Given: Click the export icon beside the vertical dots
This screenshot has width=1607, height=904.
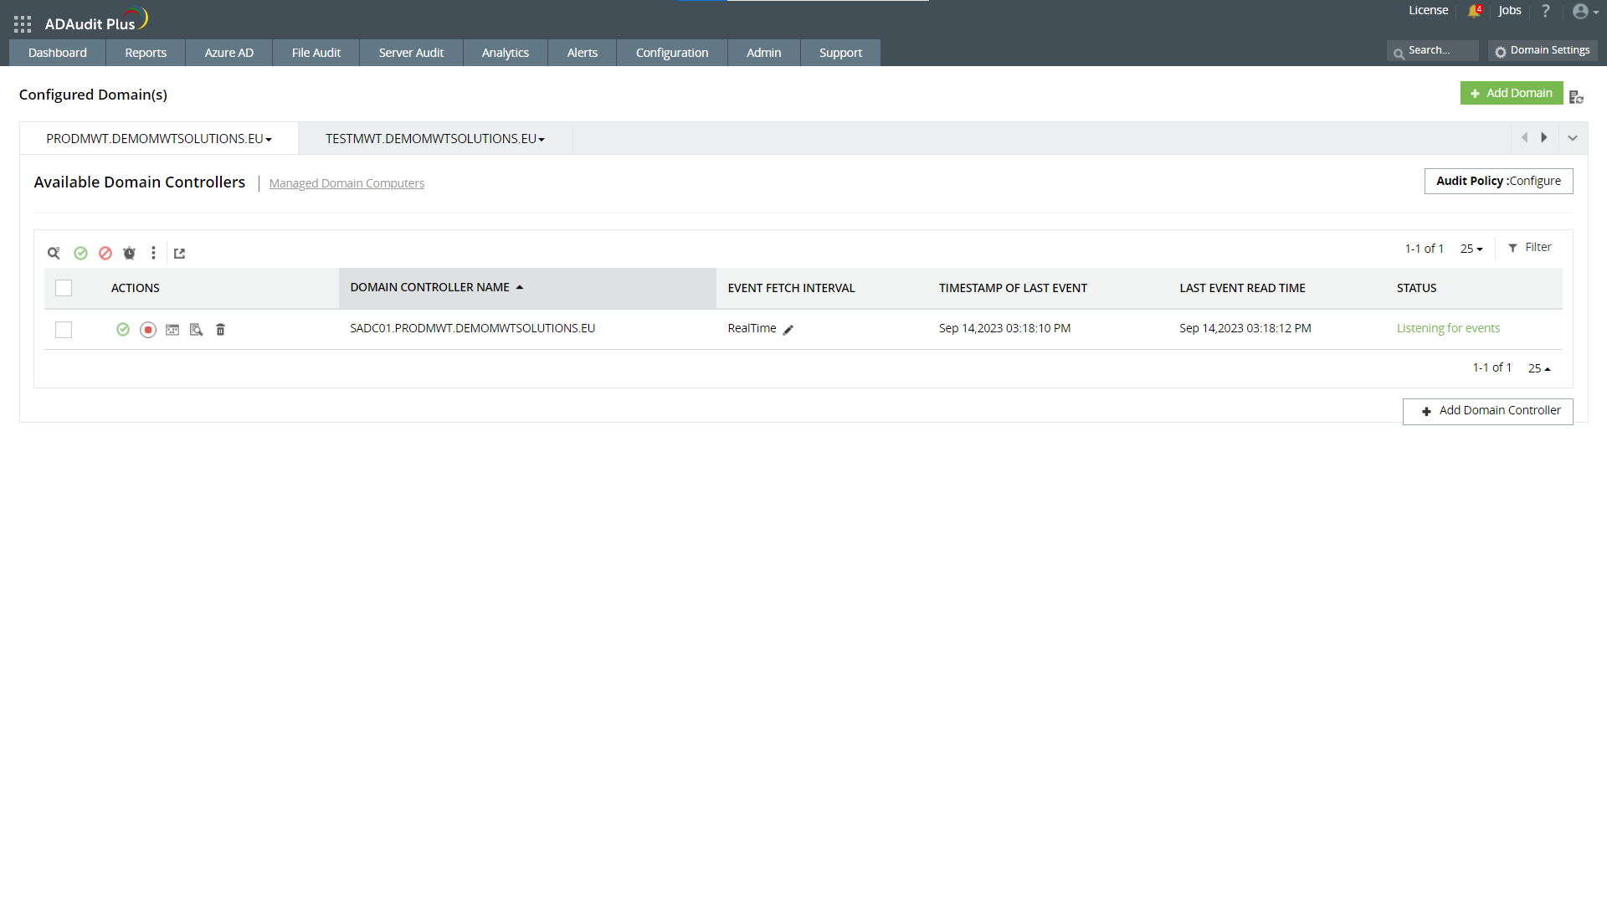Looking at the screenshot, I should (179, 253).
